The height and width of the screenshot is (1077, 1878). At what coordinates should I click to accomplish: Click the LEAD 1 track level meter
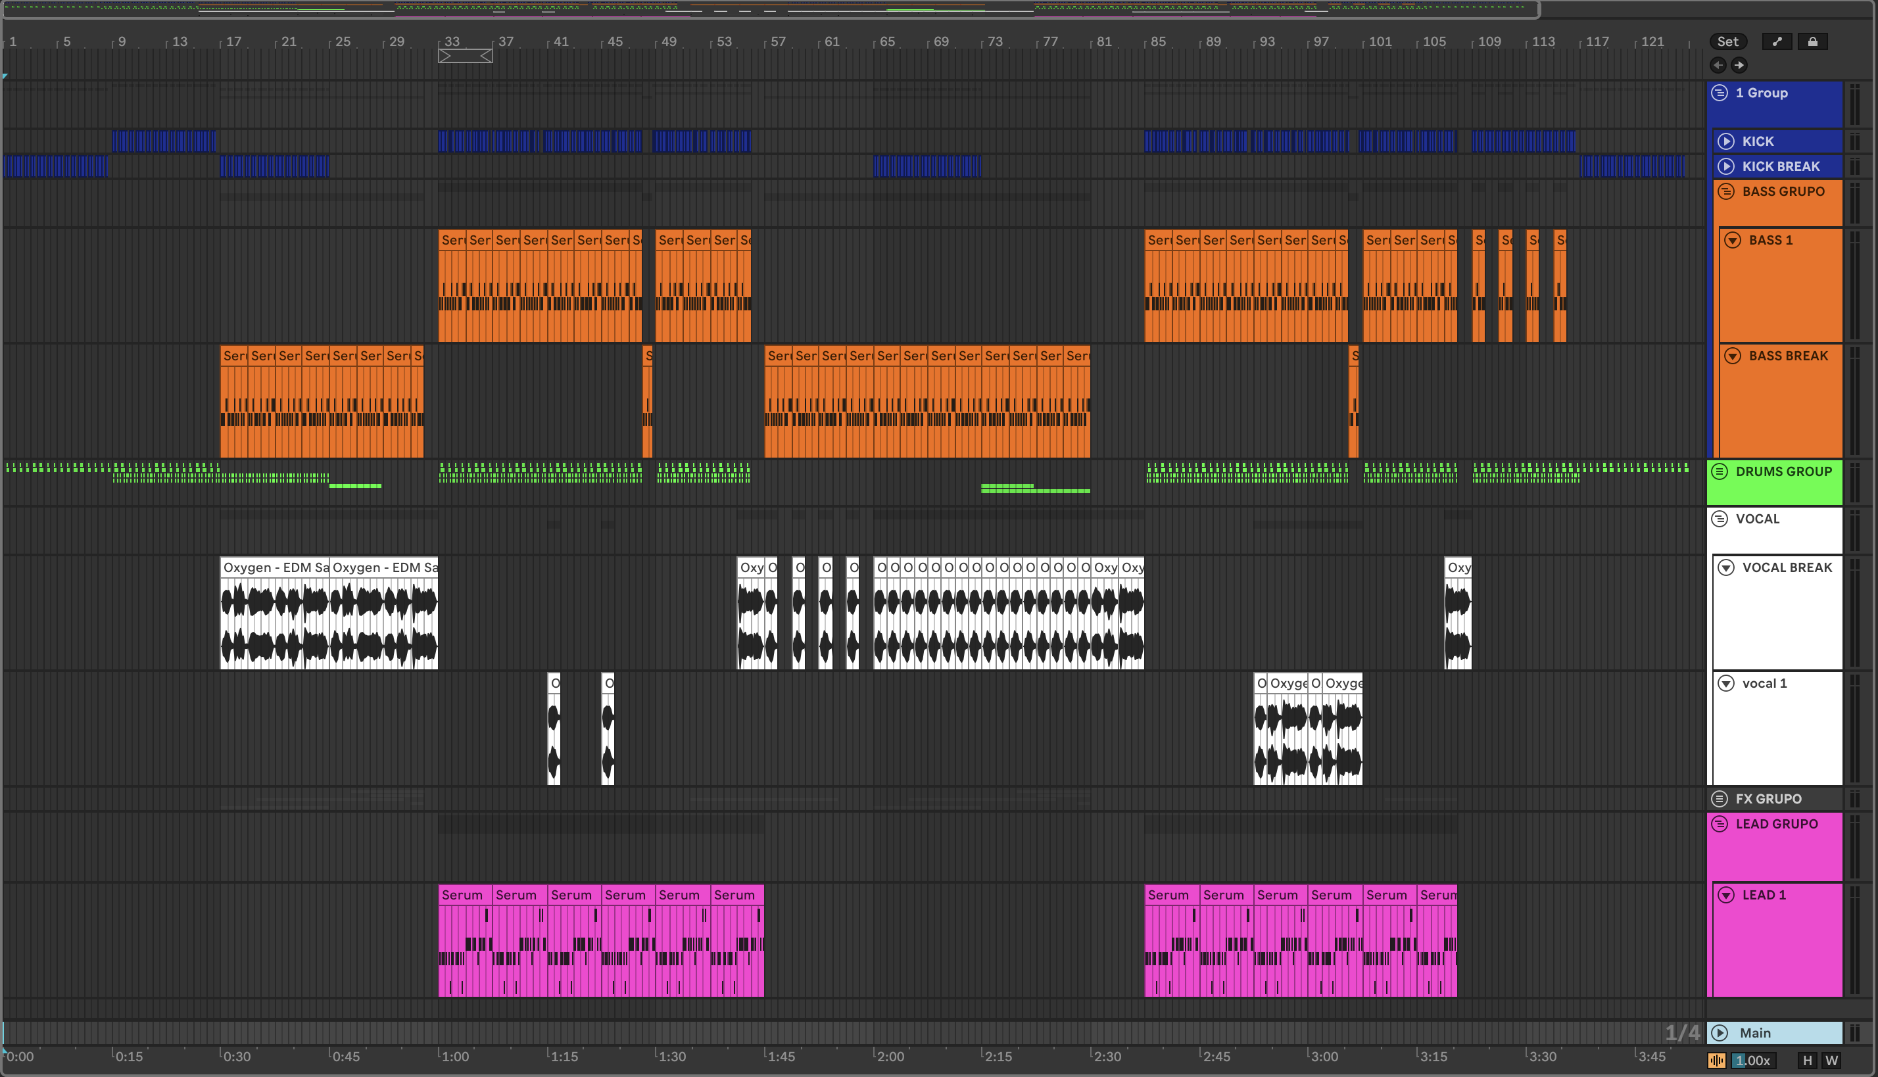point(1854,940)
